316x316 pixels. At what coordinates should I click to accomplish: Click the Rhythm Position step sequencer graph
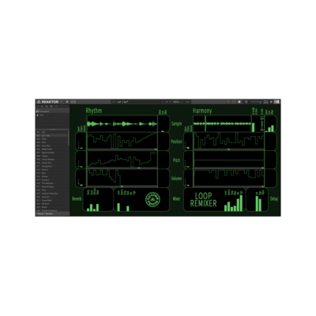[122, 141]
